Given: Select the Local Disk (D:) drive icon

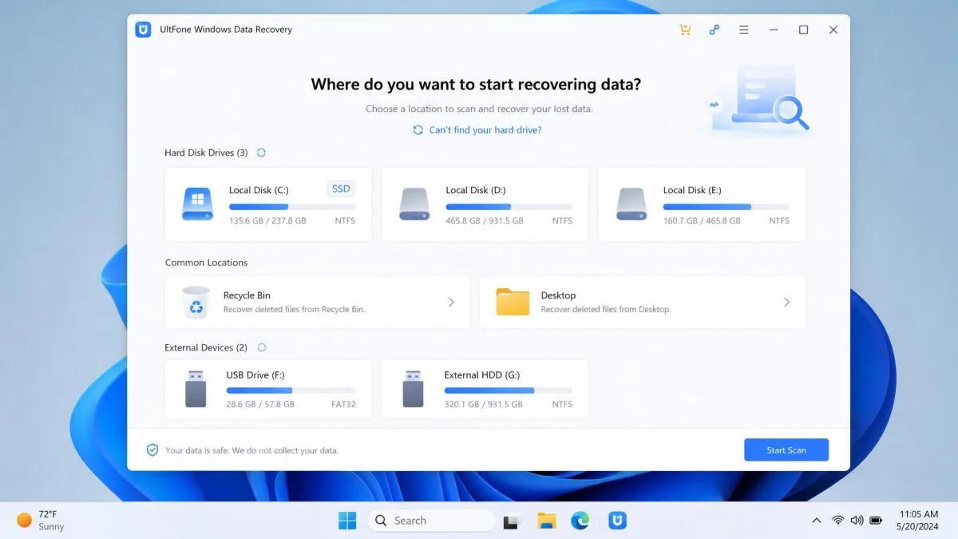Looking at the screenshot, I should (414, 204).
